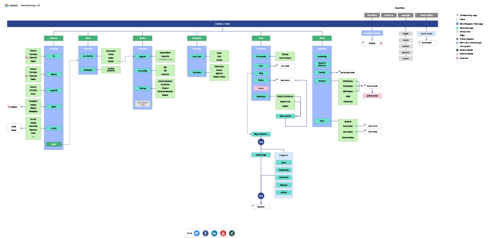Image resolution: width=491 pixels, height=238 pixels.
Task: Click the As a Service node
Action: coord(88,56)
